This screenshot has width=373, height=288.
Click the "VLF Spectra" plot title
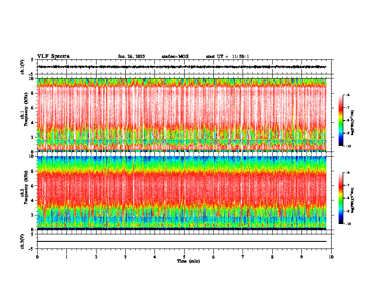(53, 56)
